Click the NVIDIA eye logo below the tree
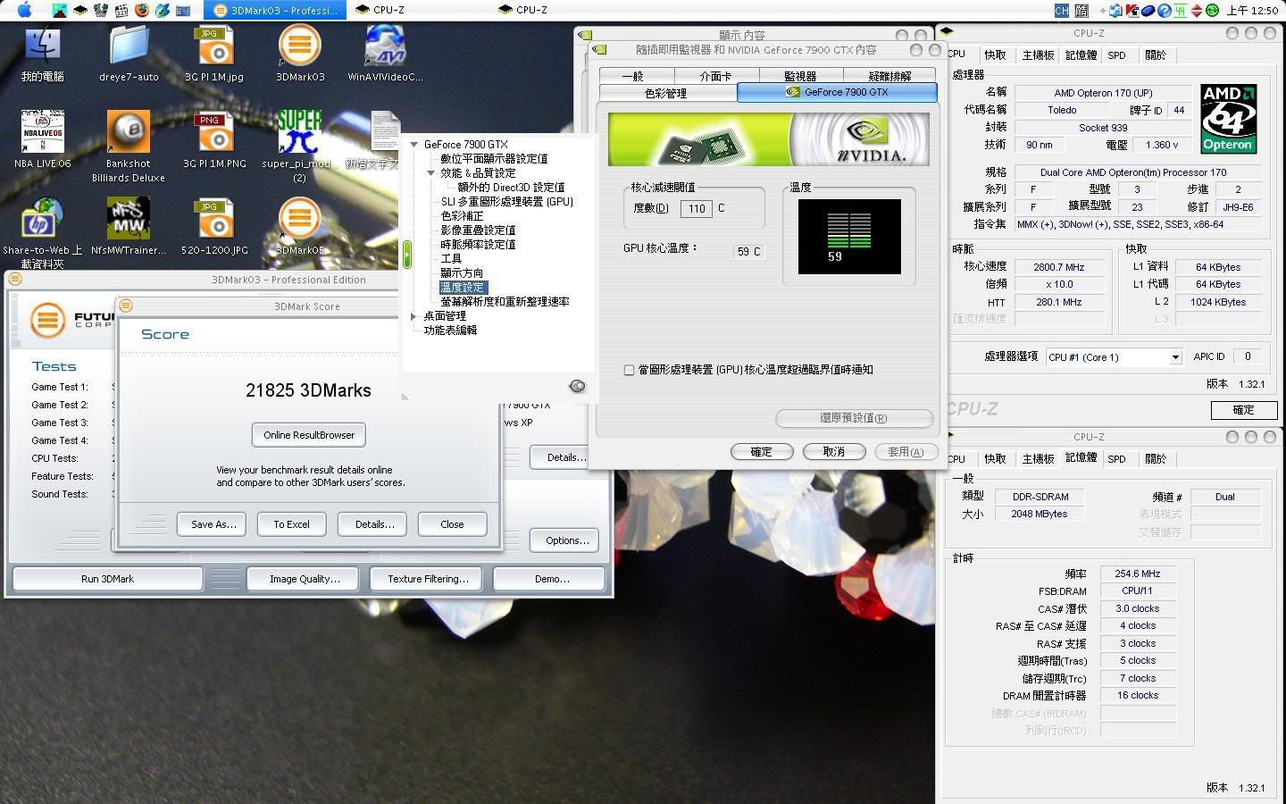 577,386
